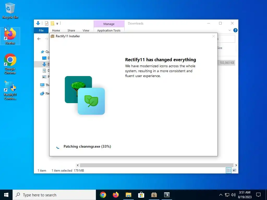Select Pictures item in navigation pane
Screen dimensions: 267x200
(x=44, y=77)
